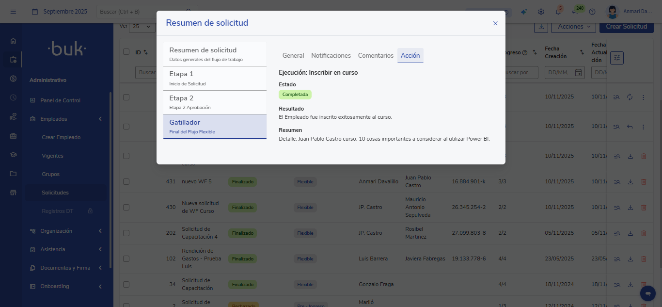
Task: Delete request 431 with trash icon
Action: 644,182
